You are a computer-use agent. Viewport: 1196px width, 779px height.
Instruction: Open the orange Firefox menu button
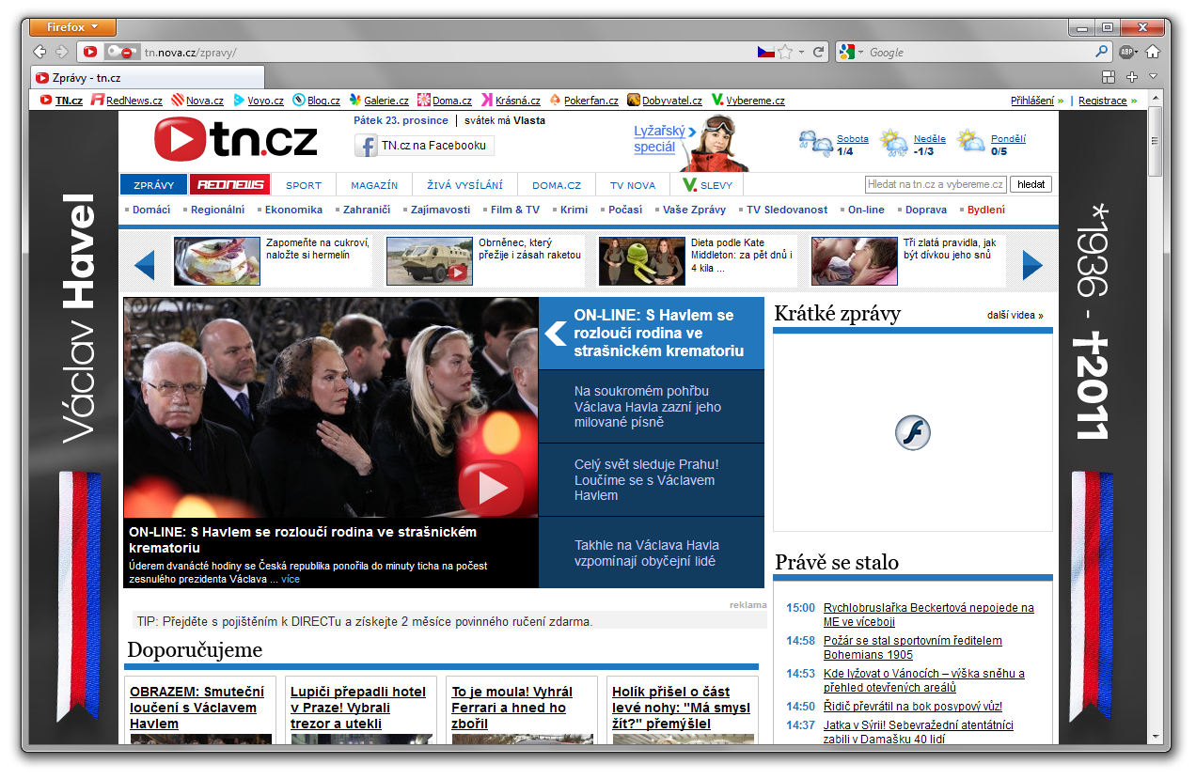(x=72, y=28)
